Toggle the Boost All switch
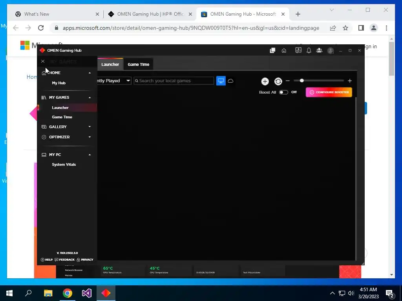Image resolution: width=402 pixels, height=301 pixels. (283, 92)
